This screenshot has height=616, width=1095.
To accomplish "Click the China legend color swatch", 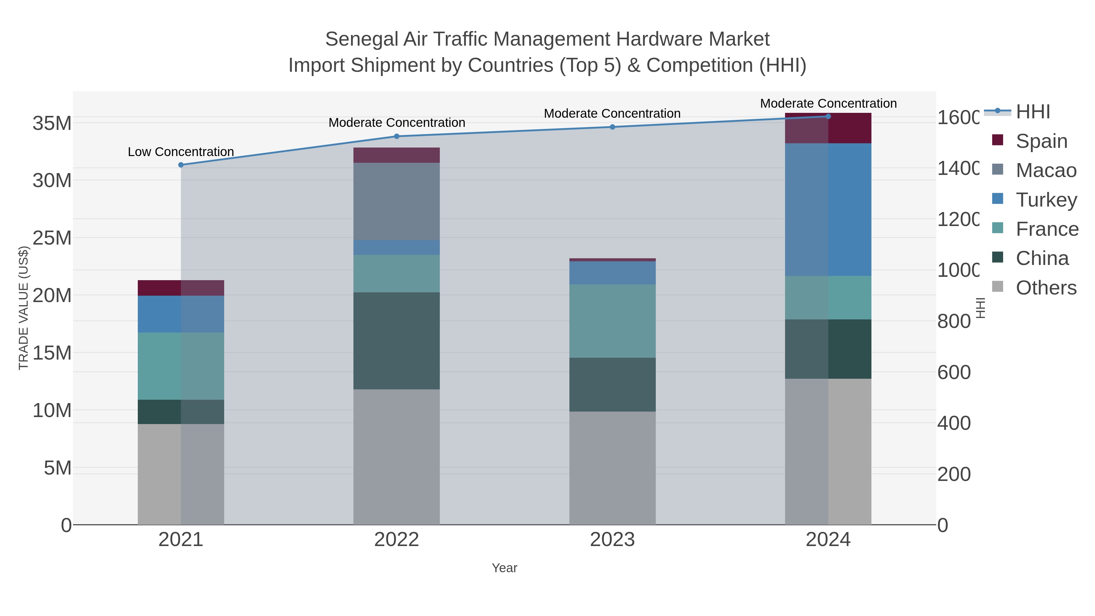I will (x=997, y=258).
